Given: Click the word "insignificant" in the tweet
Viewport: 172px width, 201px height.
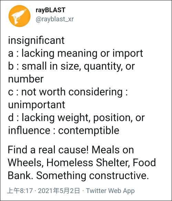Looking at the screenshot, I should click(36, 40).
